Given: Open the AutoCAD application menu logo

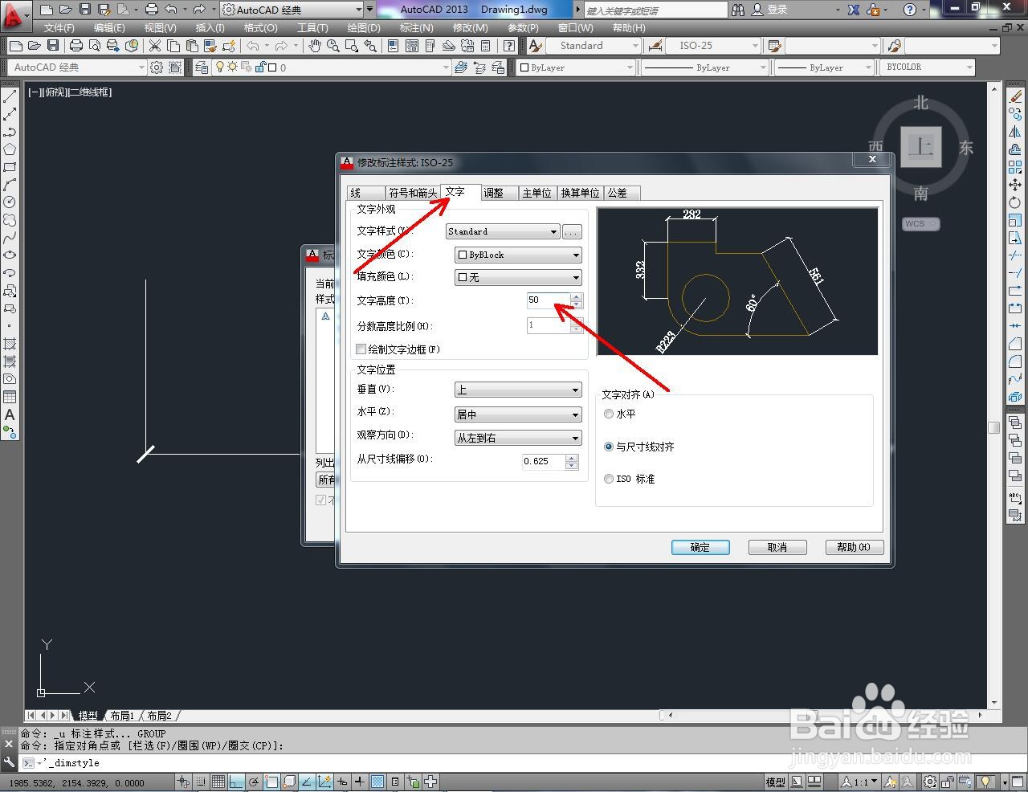Looking at the screenshot, I should click(x=14, y=14).
